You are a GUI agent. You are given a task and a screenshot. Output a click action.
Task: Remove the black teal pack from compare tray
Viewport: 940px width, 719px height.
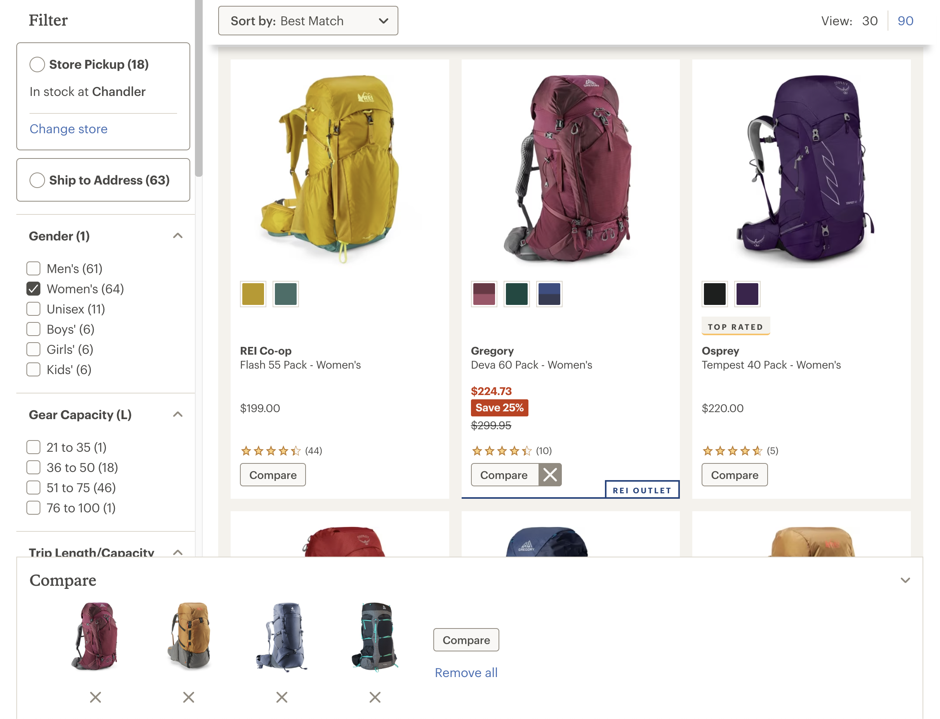[x=375, y=697]
